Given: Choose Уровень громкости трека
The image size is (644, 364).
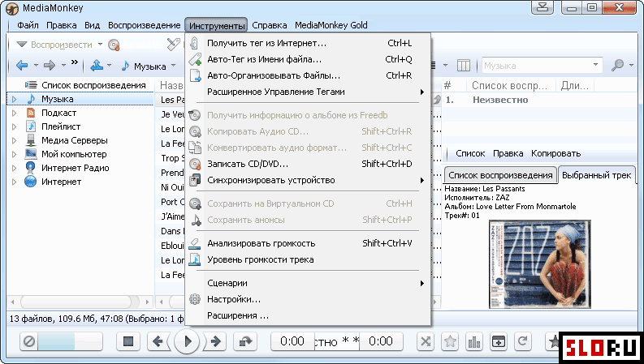Looking at the screenshot, I should click(308, 259).
